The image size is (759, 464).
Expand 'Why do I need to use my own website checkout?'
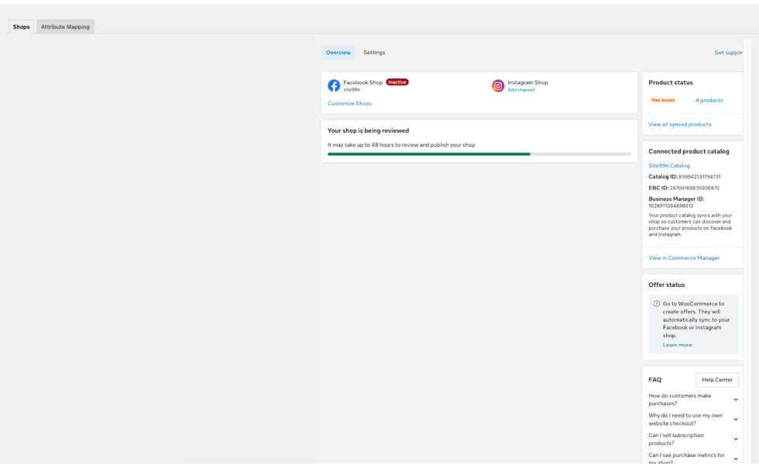pos(693,419)
